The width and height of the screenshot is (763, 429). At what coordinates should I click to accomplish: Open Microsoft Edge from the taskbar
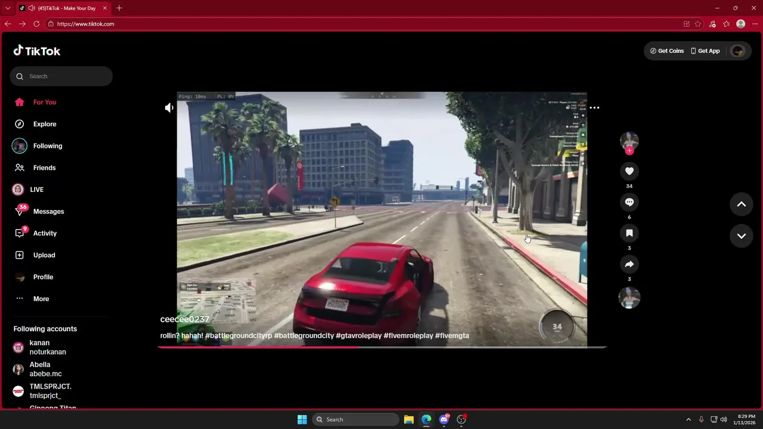click(x=426, y=419)
